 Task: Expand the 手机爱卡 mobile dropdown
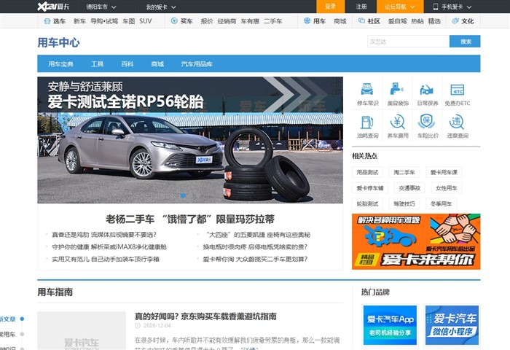pos(452,7)
